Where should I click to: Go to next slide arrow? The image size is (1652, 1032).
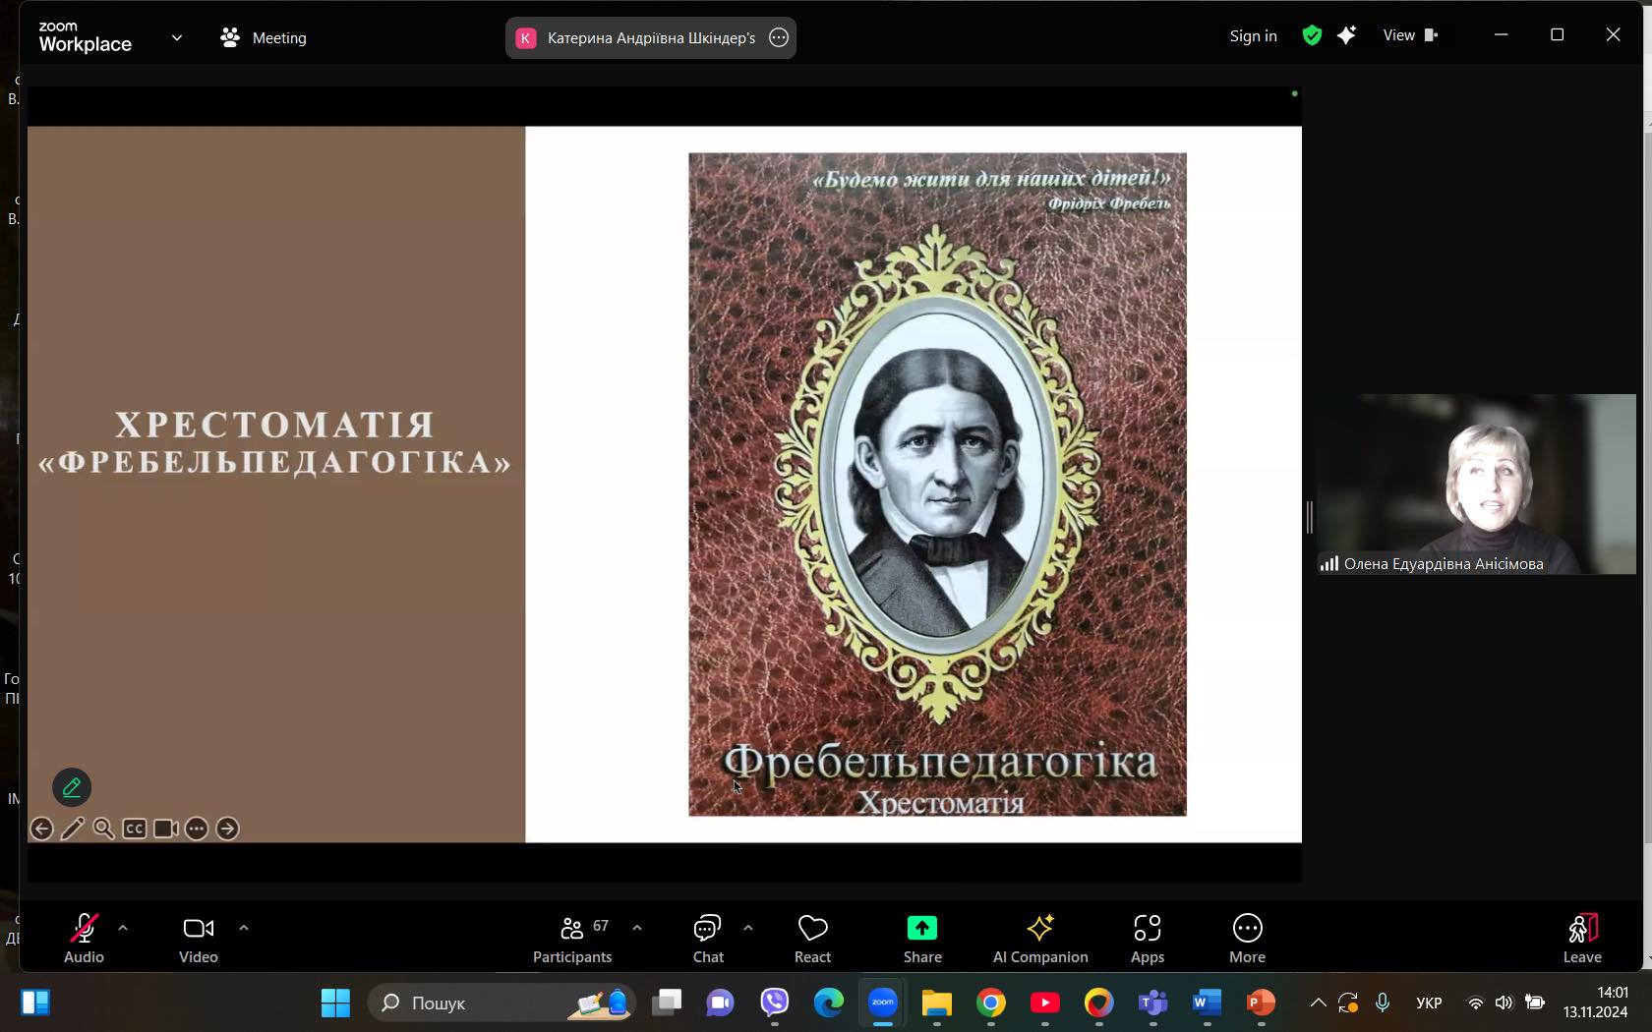[x=227, y=829]
